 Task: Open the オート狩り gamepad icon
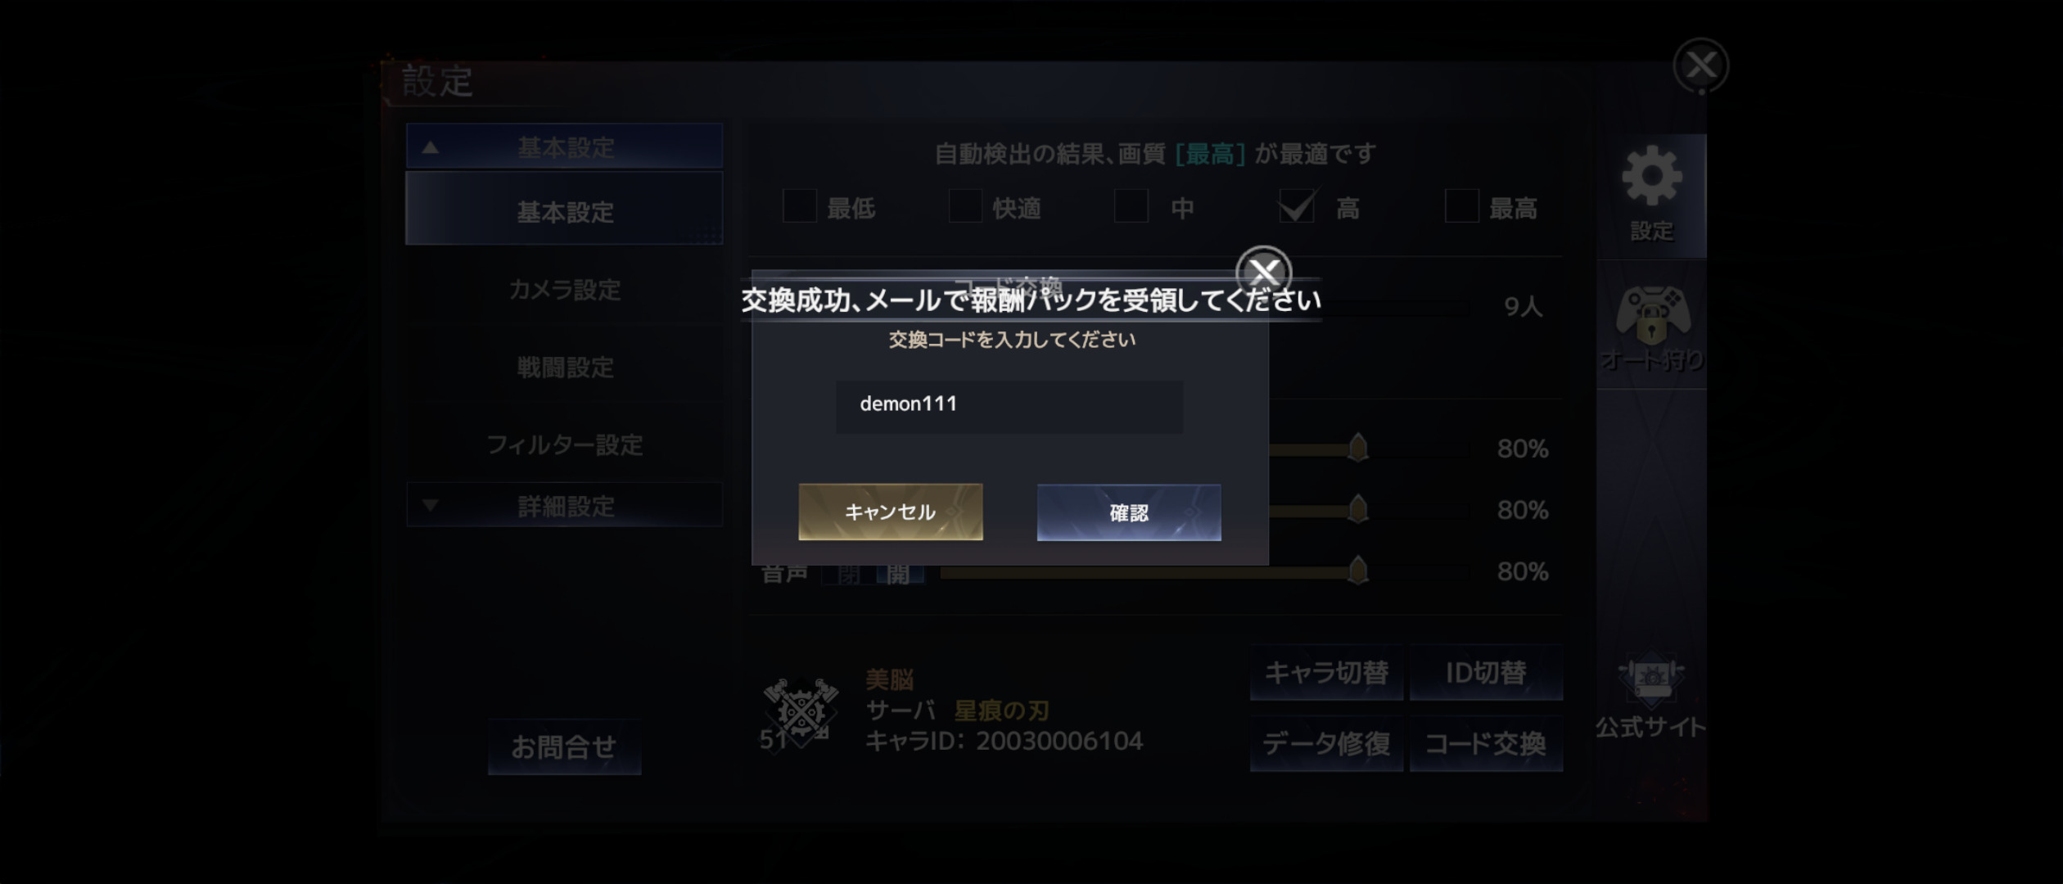[x=1652, y=326]
